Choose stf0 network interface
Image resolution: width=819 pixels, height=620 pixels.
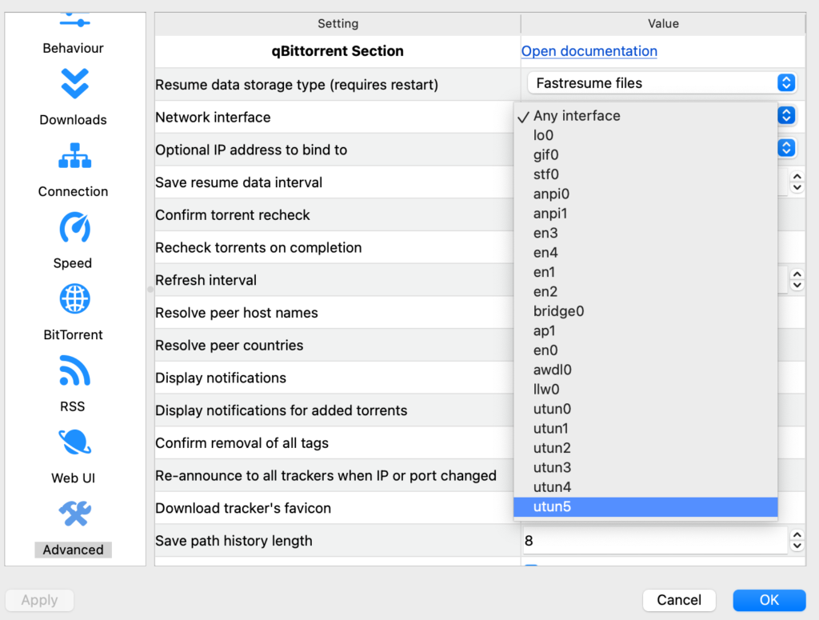(x=645, y=174)
